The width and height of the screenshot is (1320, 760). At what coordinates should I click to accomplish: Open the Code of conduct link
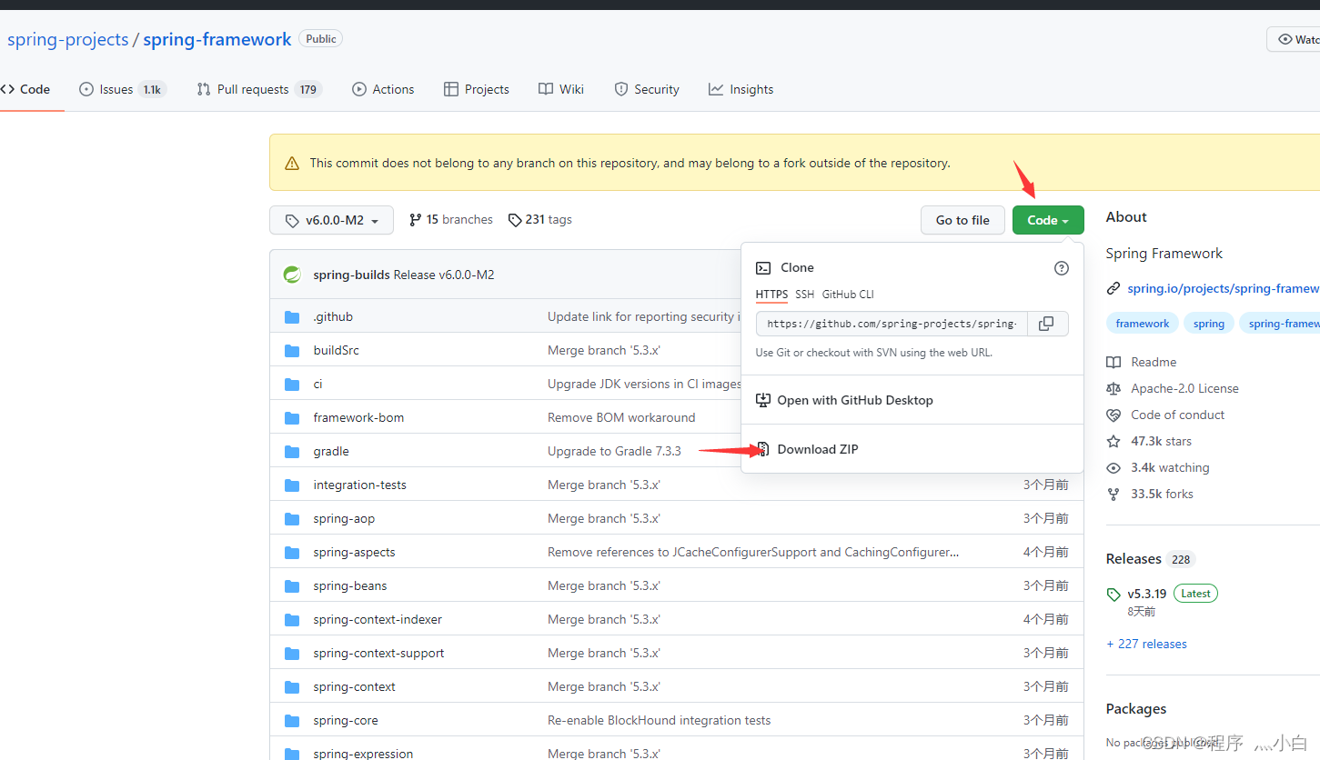pos(1177,415)
